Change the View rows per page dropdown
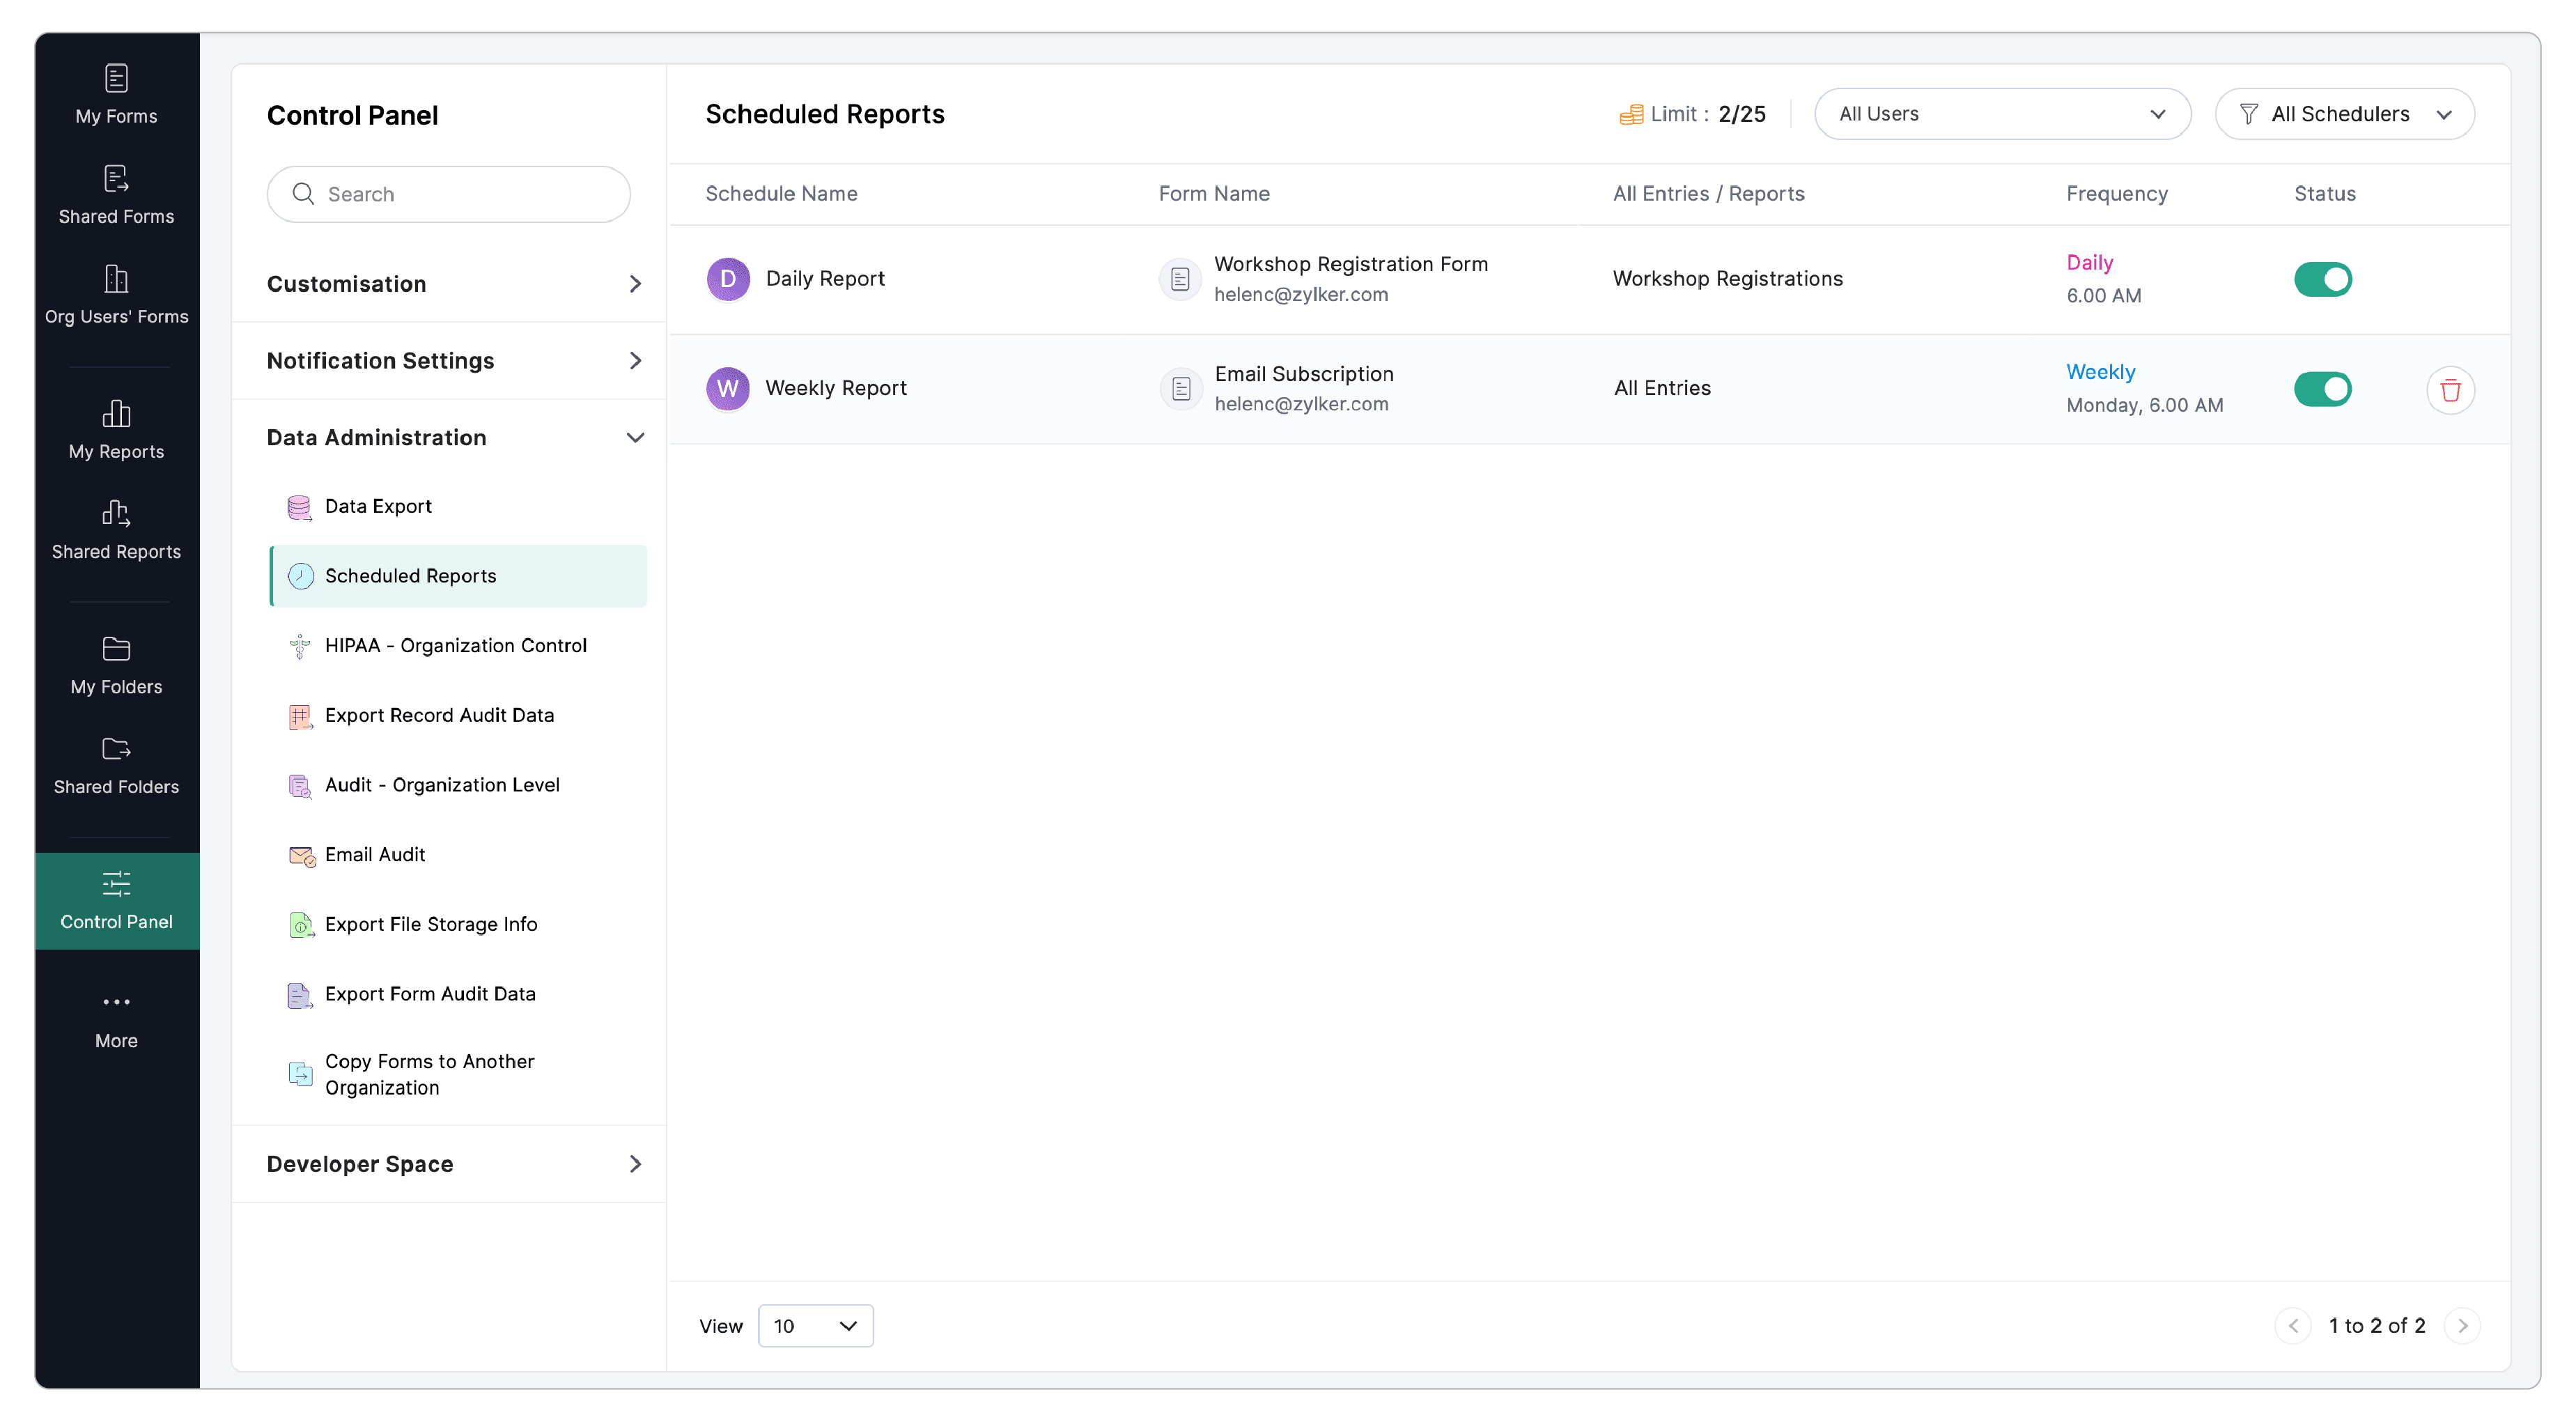The height and width of the screenshot is (1422, 2576). click(x=815, y=1325)
